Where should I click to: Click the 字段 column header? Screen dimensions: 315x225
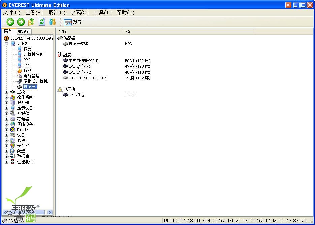tap(90, 32)
